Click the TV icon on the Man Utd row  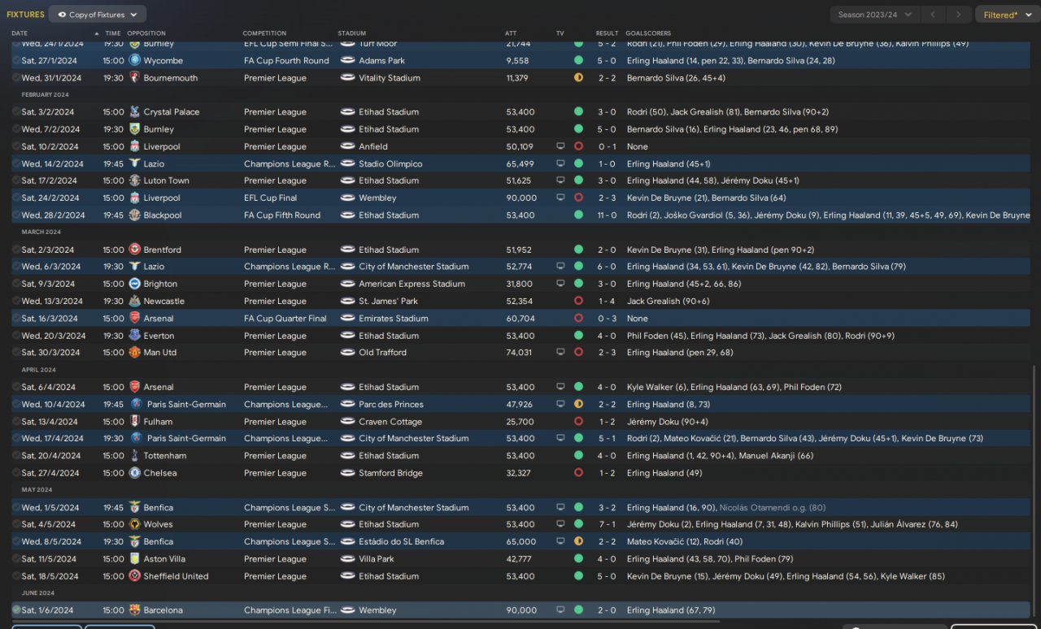(x=560, y=353)
